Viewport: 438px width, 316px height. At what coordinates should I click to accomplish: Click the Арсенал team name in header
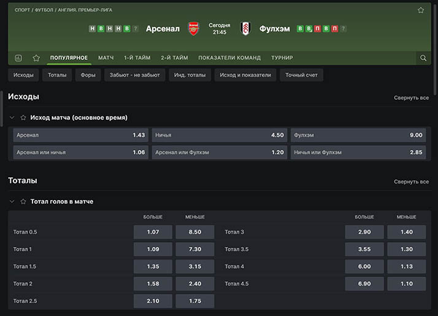[163, 29]
